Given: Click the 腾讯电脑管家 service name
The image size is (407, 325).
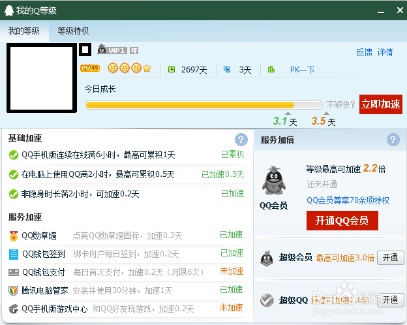Looking at the screenshot, I should (44, 290).
